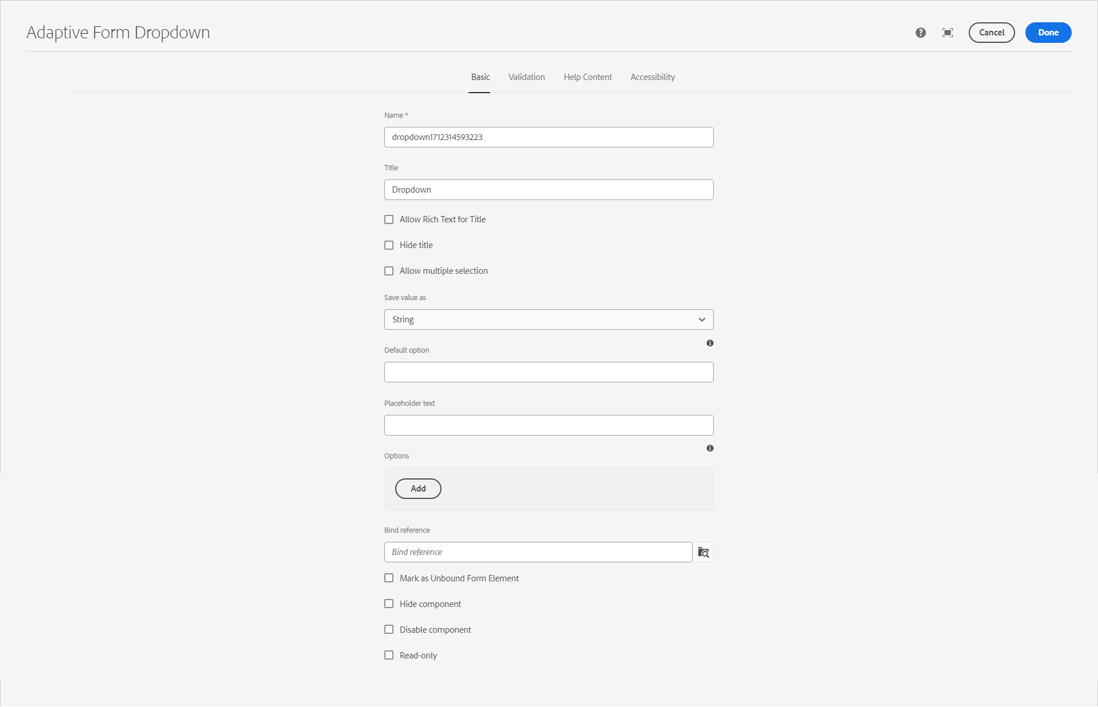The height and width of the screenshot is (707, 1098).
Task: Toggle the Disable component checkbox
Action: pos(389,630)
